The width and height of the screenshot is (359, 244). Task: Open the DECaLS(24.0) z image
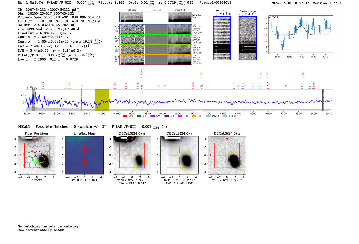click(x=227, y=155)
